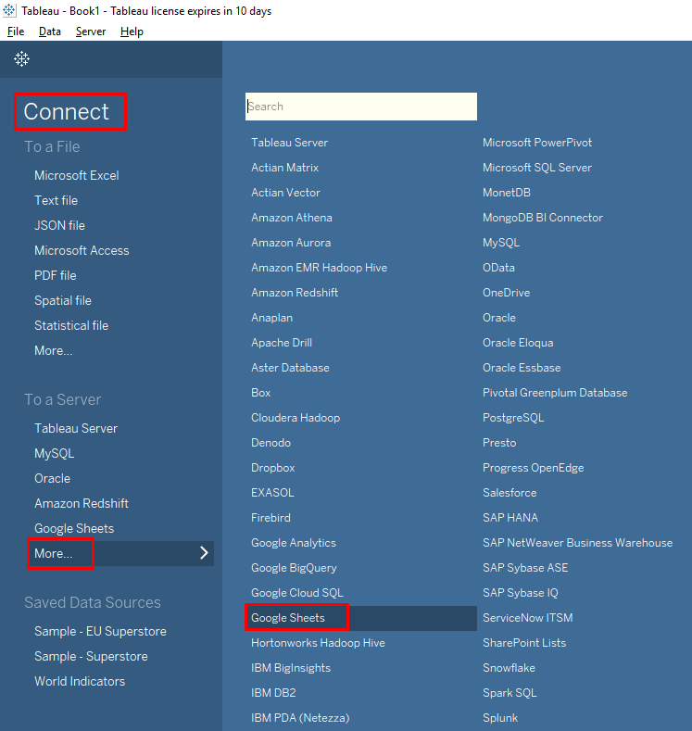Viewport: 692px width, 731px height.
Task: Open the File menu
Action: tap(16, 32)
